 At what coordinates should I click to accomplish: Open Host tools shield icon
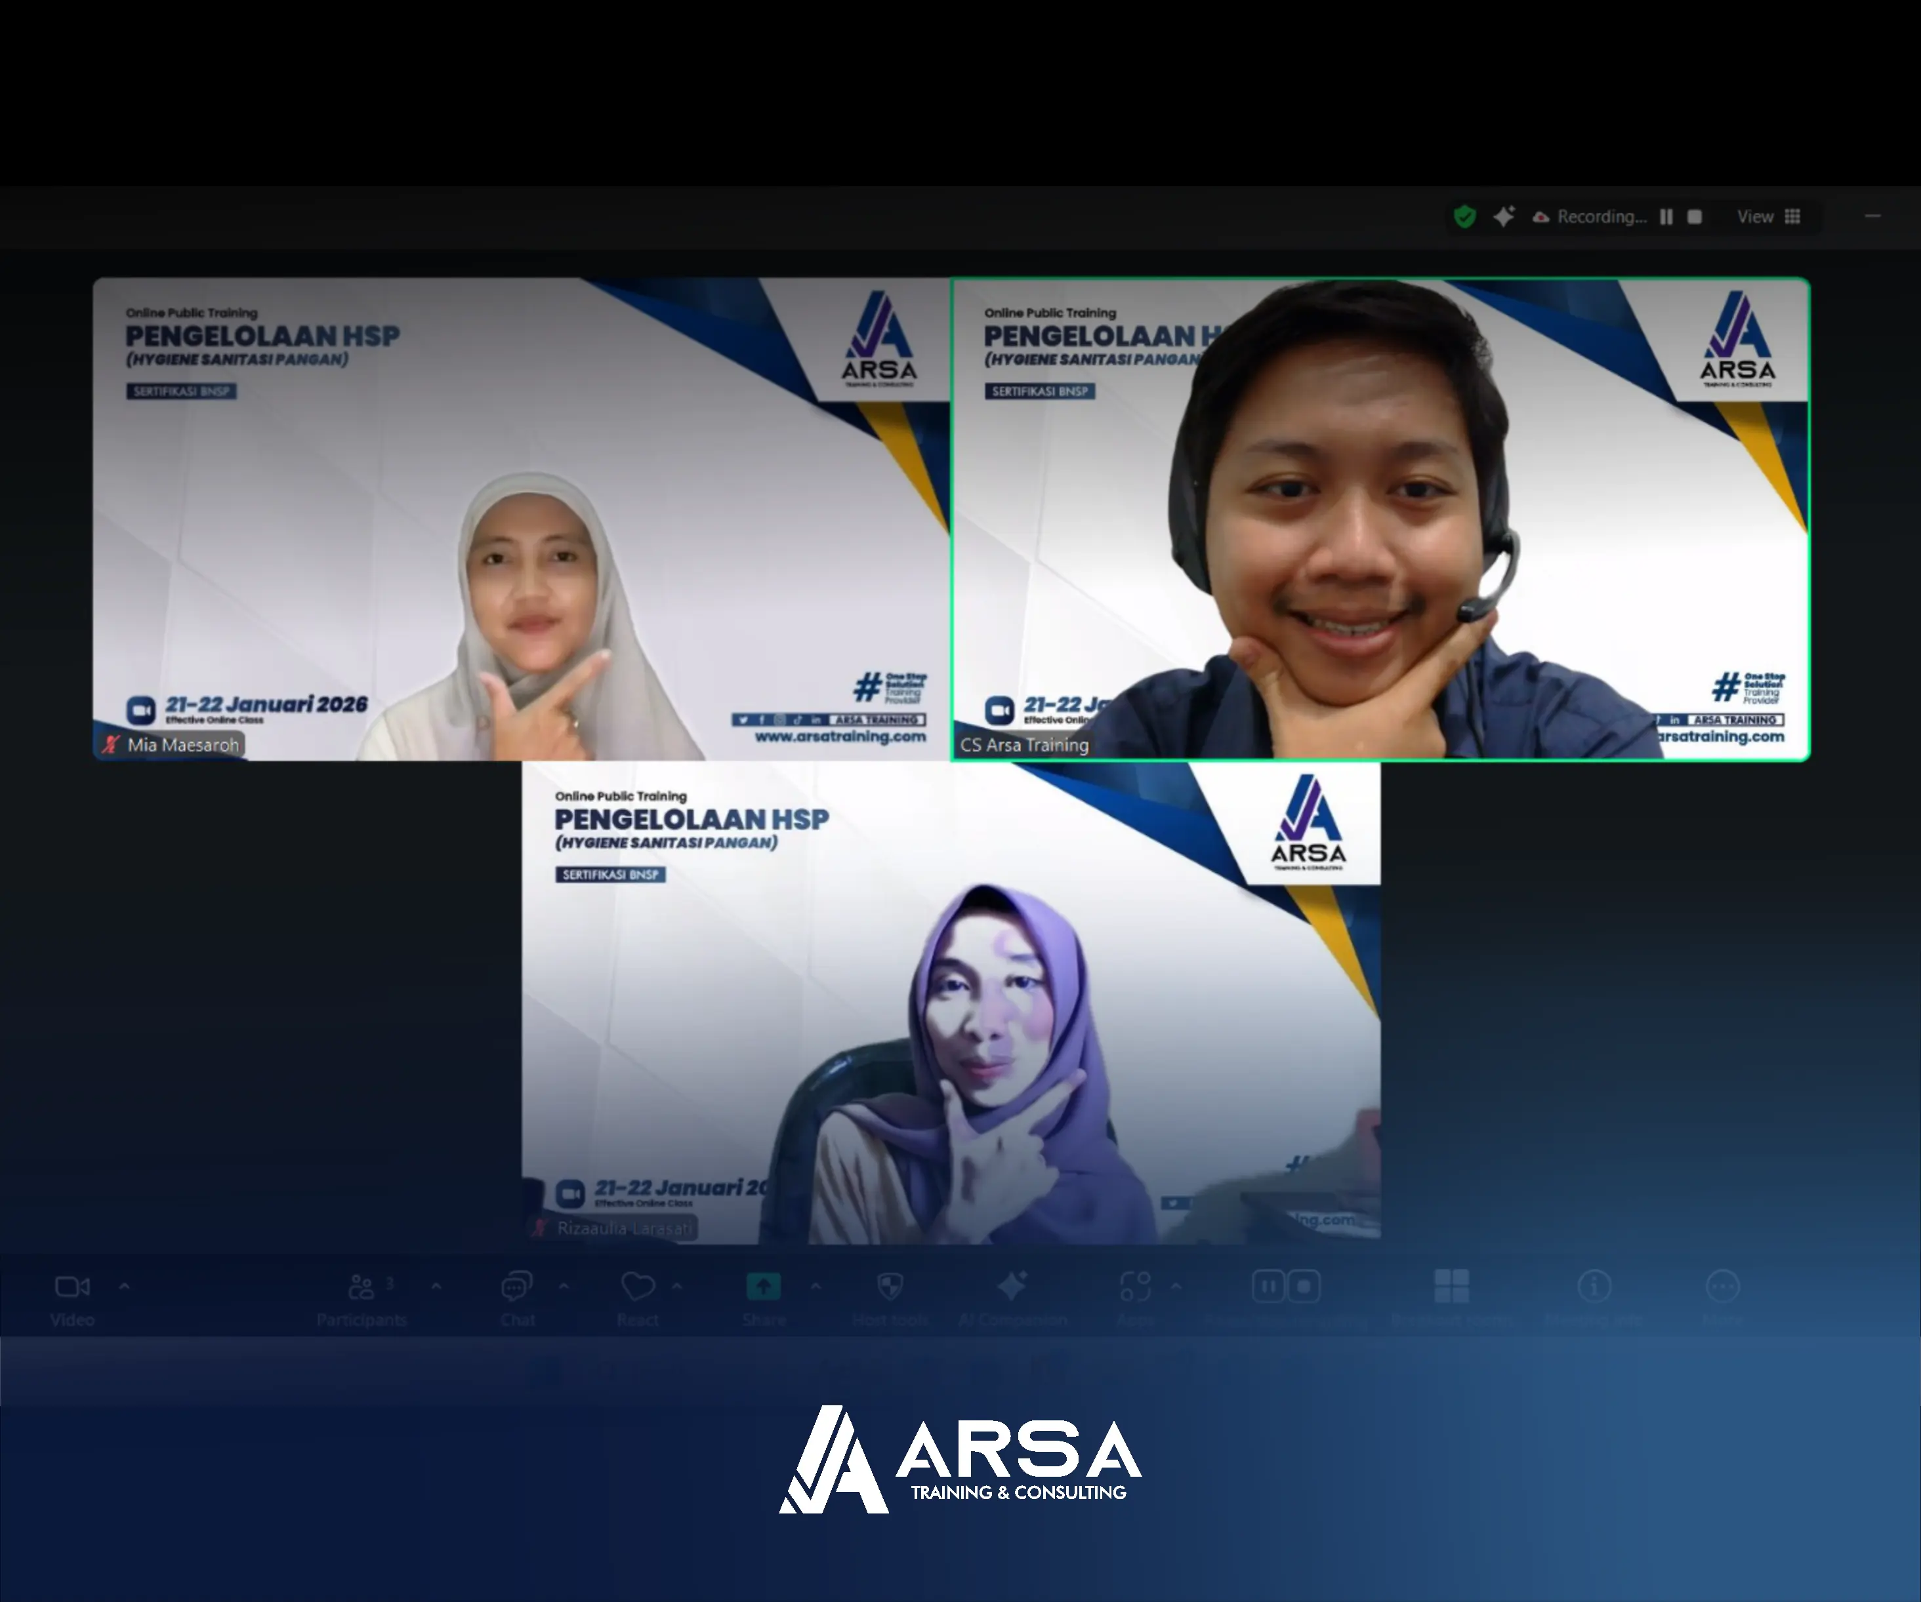coord(890,1287)
